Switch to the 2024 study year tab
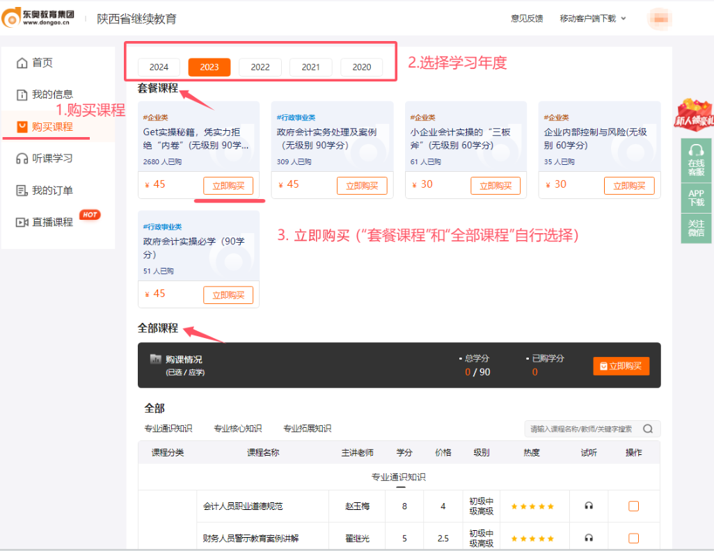714x551 pixels. coord(159,67)
